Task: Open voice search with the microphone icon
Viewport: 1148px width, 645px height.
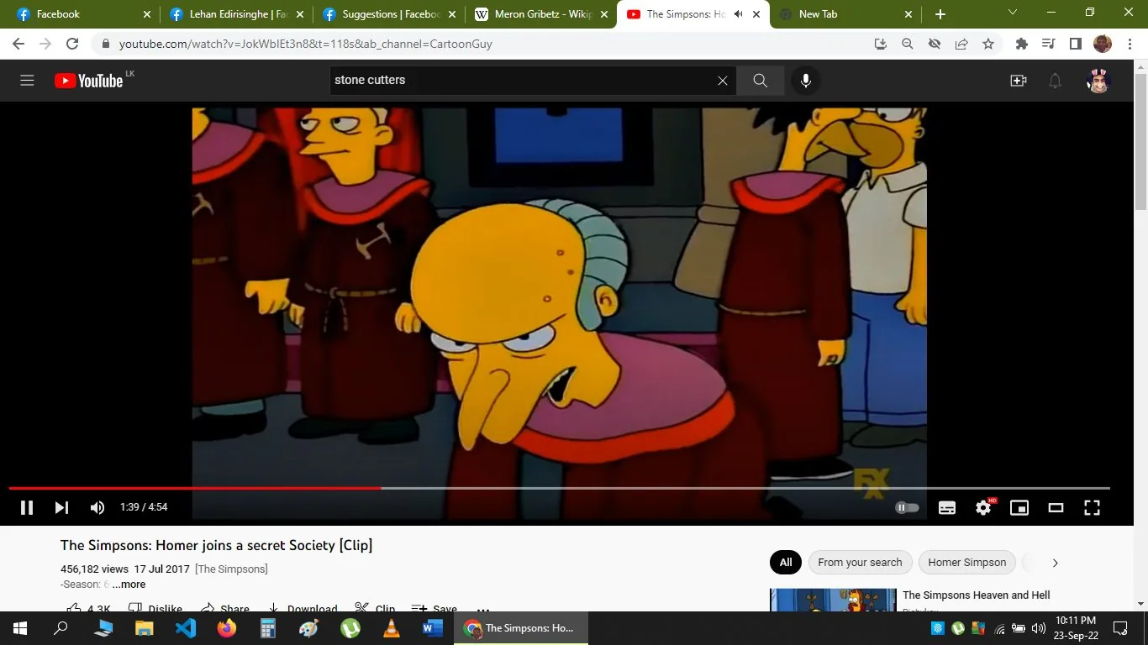Action: click(805, 81)
